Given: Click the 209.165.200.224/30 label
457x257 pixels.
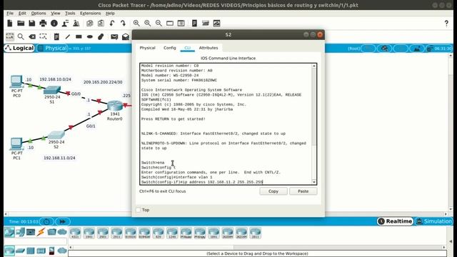Looking at the screenshot, I should tap(103, 82).
